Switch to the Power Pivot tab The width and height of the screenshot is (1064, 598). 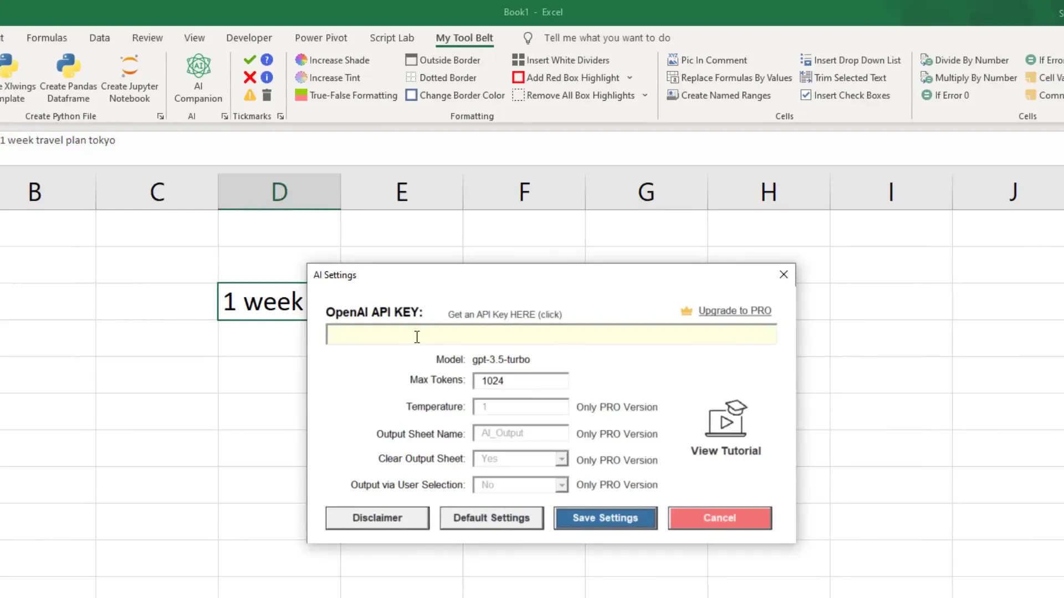tap(321, 38)
